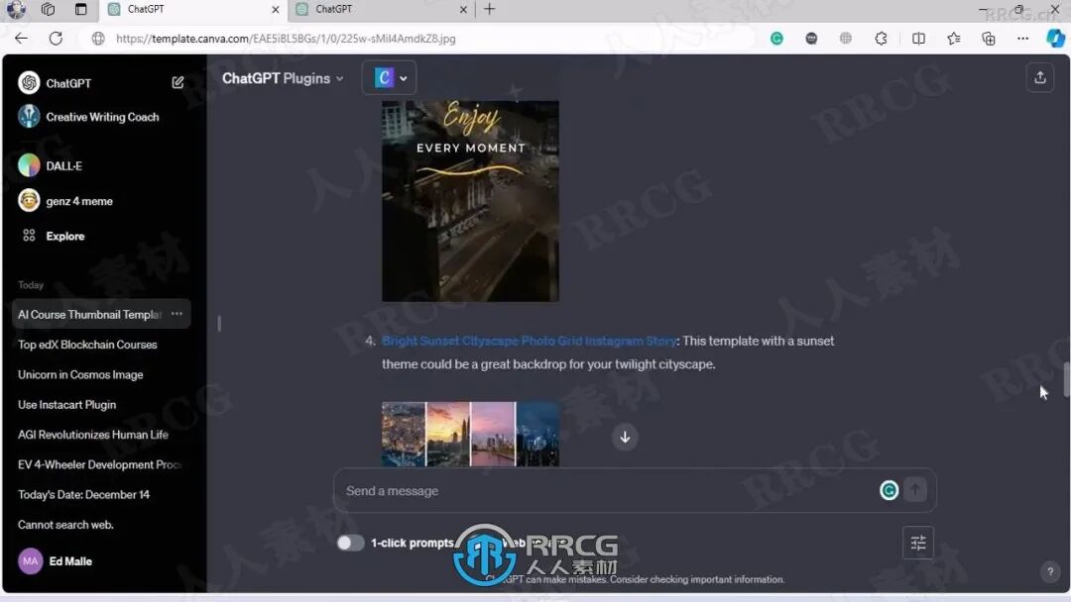Open new browser tab

click(x=490, y=9)
